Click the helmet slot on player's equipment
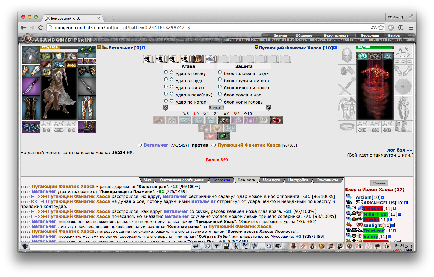 (x=31, y=55)
